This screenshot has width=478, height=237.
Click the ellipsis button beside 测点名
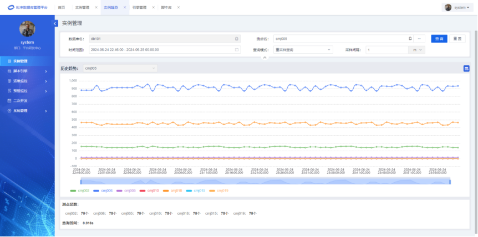tap(420, 39)
